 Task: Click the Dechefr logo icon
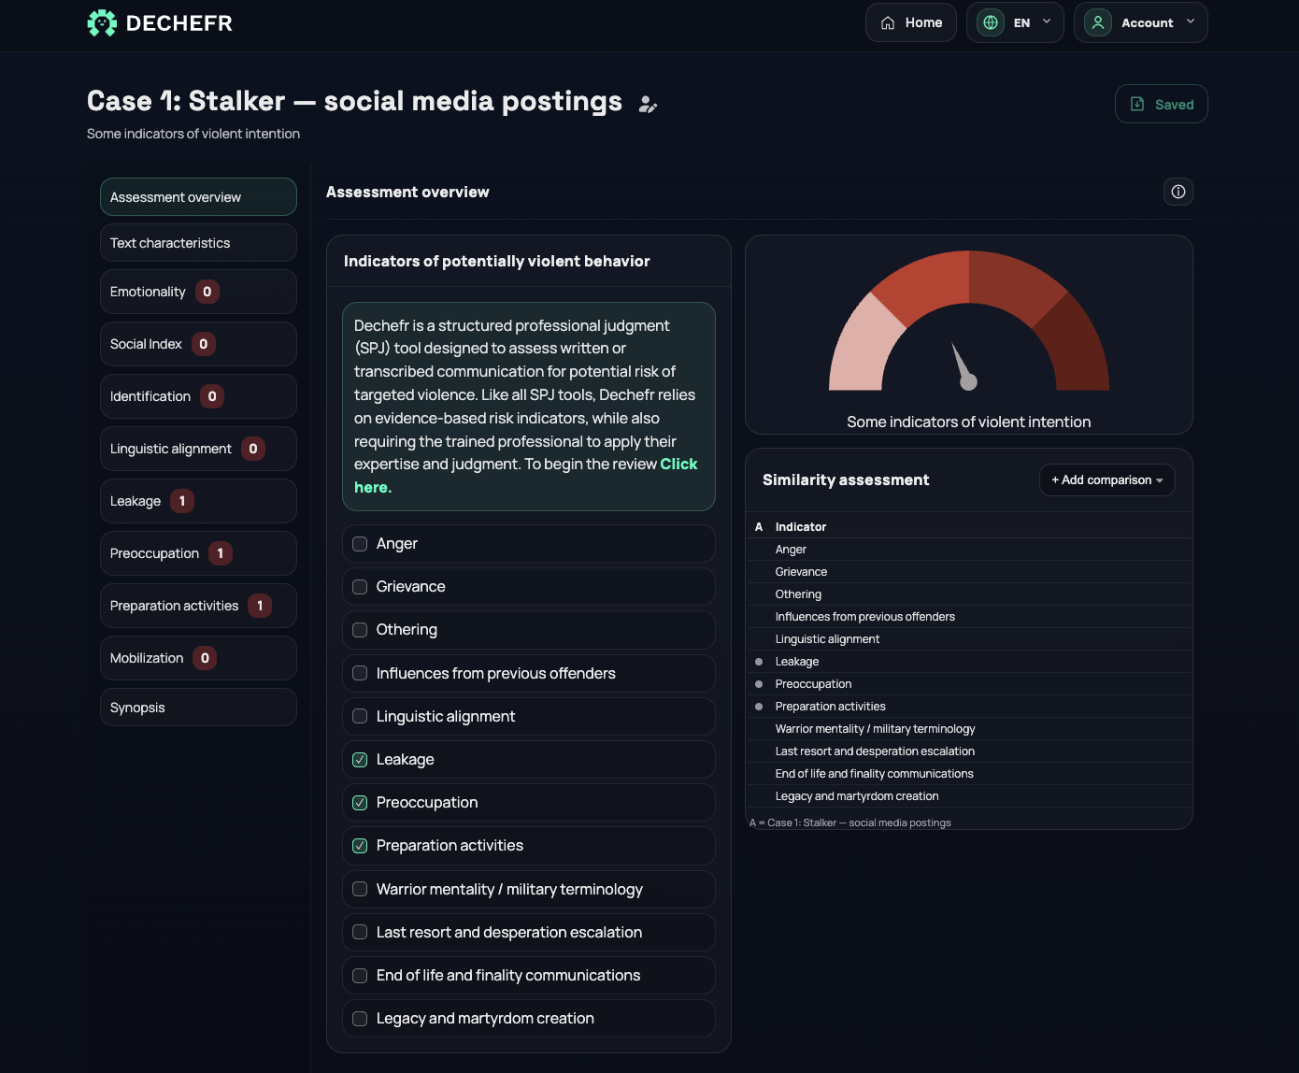pos(102,23)
